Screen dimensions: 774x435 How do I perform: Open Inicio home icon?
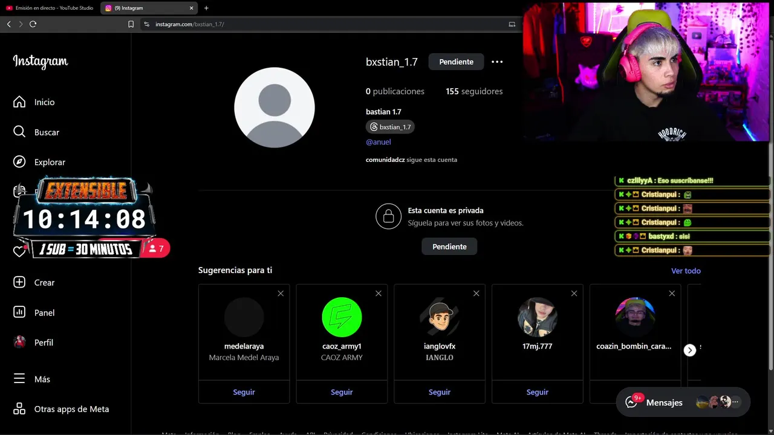(x=19, y=102)
